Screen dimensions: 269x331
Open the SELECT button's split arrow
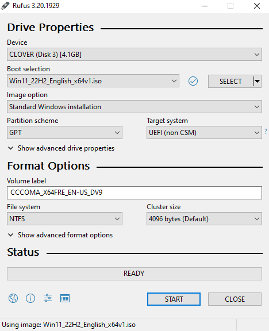tap(257, 81)
